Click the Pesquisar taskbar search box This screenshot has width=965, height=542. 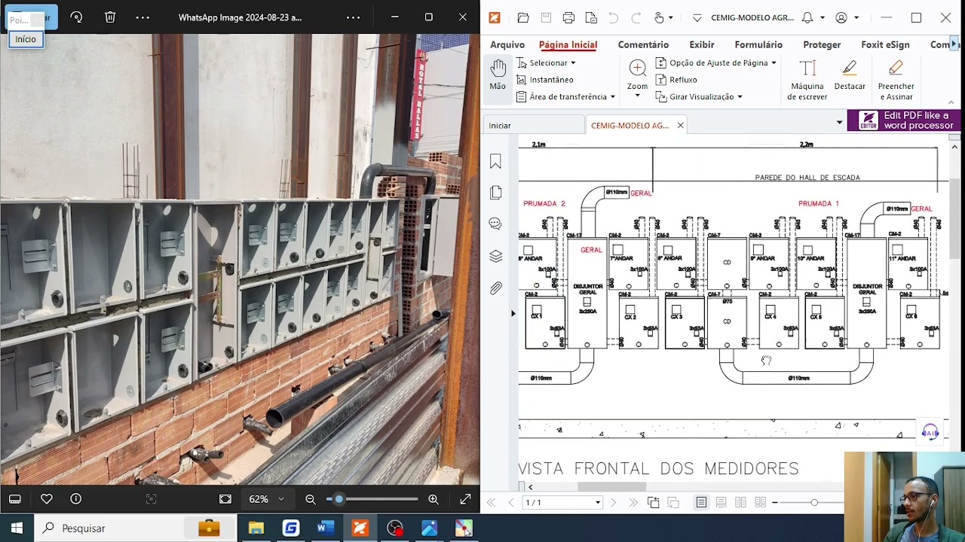(136, 528)
